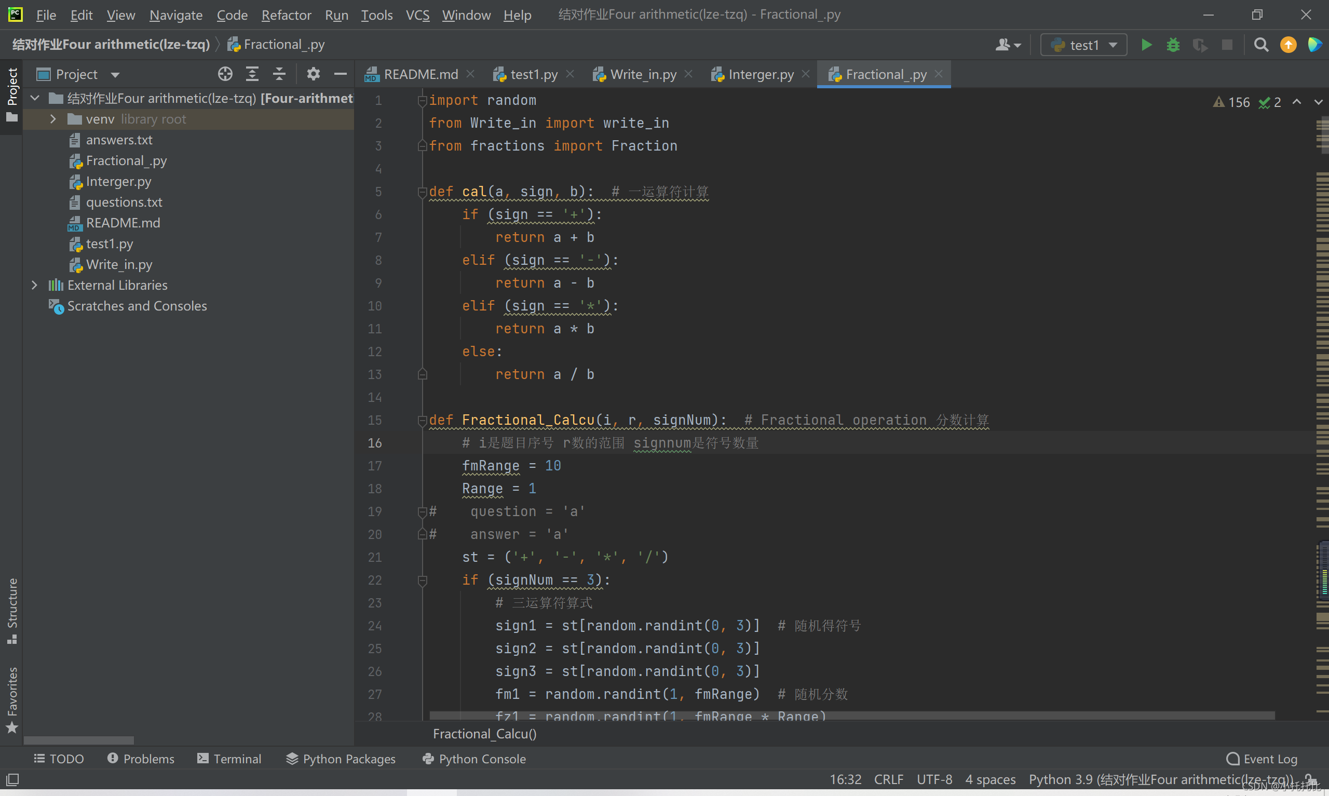
Task: Toggle the Favorites side tool window
Action: click(x=12, y=700)
